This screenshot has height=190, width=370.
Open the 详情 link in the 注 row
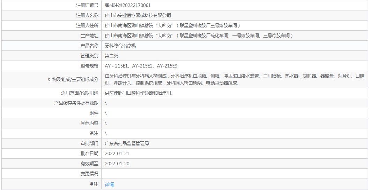point(109,184)
